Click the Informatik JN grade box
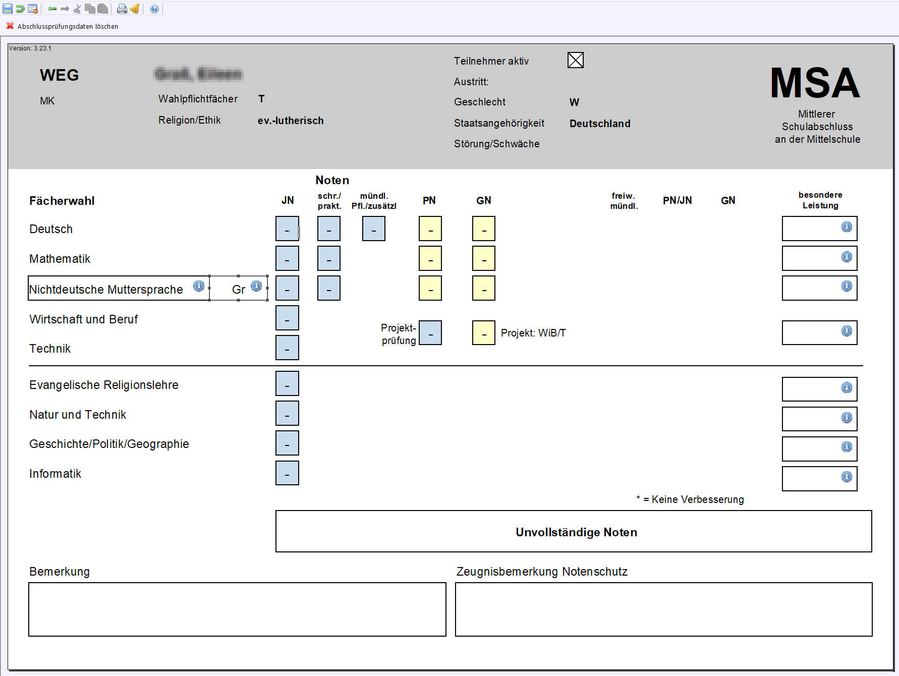899x676 pixels. (287, 473)
